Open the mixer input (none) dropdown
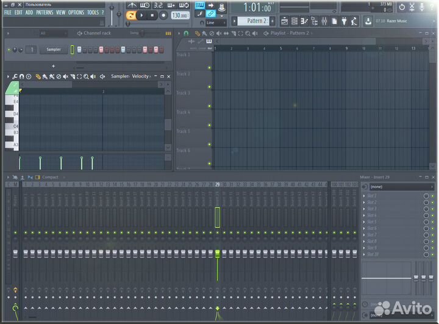Screen dimensions: 439x324 395,187
